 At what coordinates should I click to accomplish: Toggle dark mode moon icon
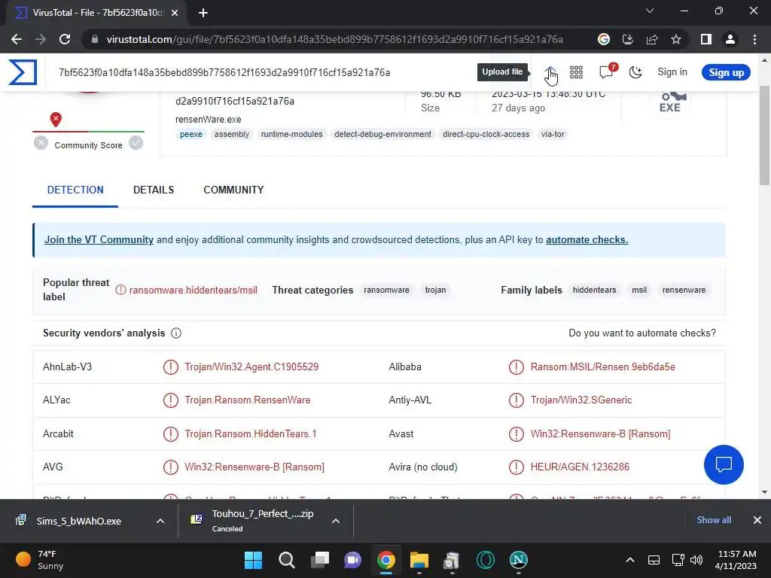635,72
